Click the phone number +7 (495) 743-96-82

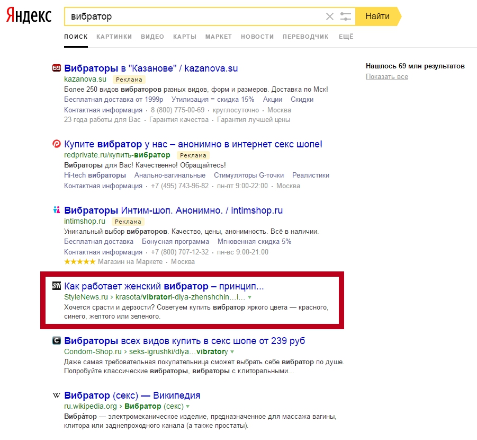click(180, 186)
